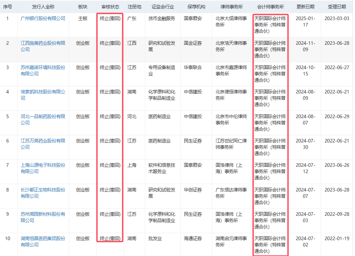
Task: Click the 保荐机构 column header
Action: click(x=196, y=7)
